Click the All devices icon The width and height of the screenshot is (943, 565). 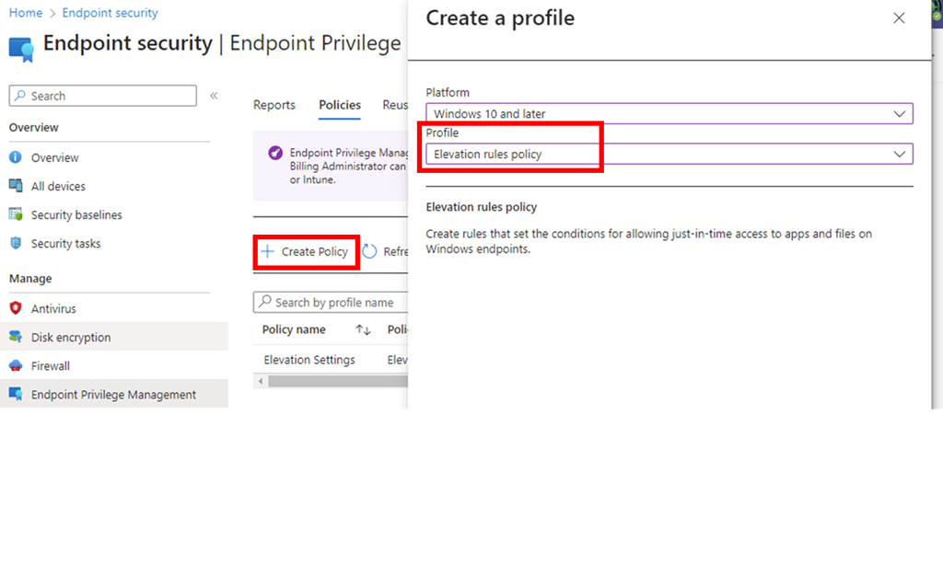(16, 186)
